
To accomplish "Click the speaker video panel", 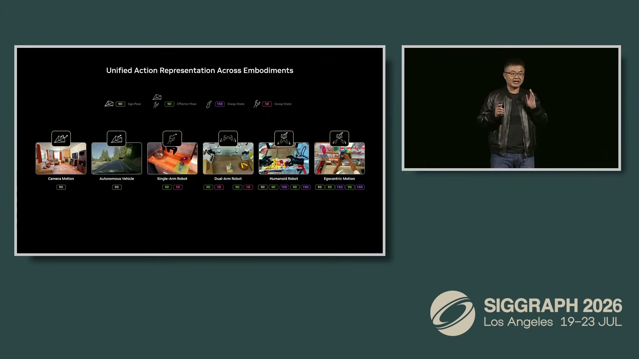I will [x=511, y=108].
